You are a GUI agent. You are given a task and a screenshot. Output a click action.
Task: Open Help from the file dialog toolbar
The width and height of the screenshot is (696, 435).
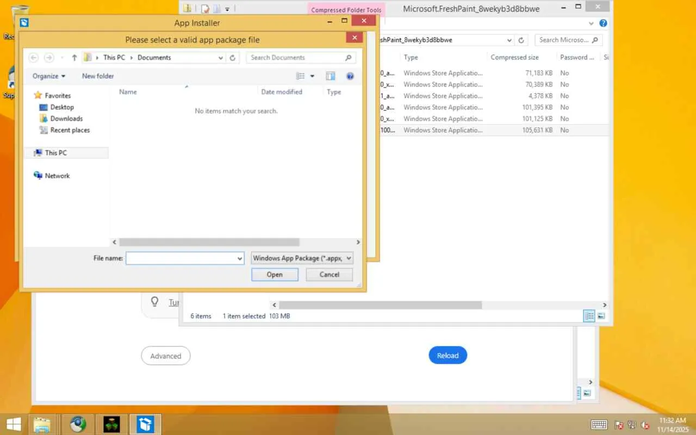(x=350, y=76)
